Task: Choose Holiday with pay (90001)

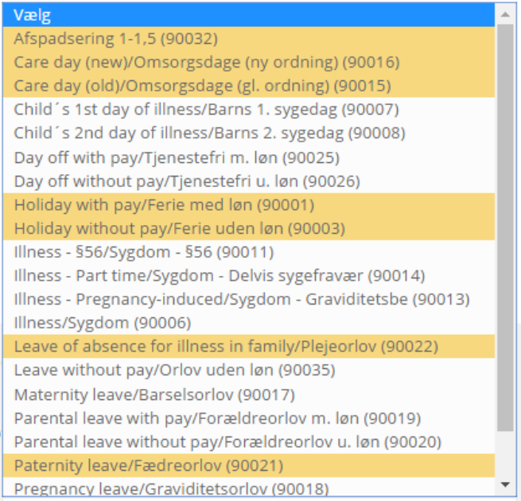Action: tap(164, 205)
